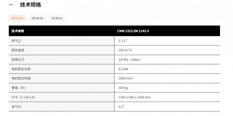Switch to the ISO 60 Hz tab
The image size is (233, 116).
pyautogui.click(x=37, y=18)
